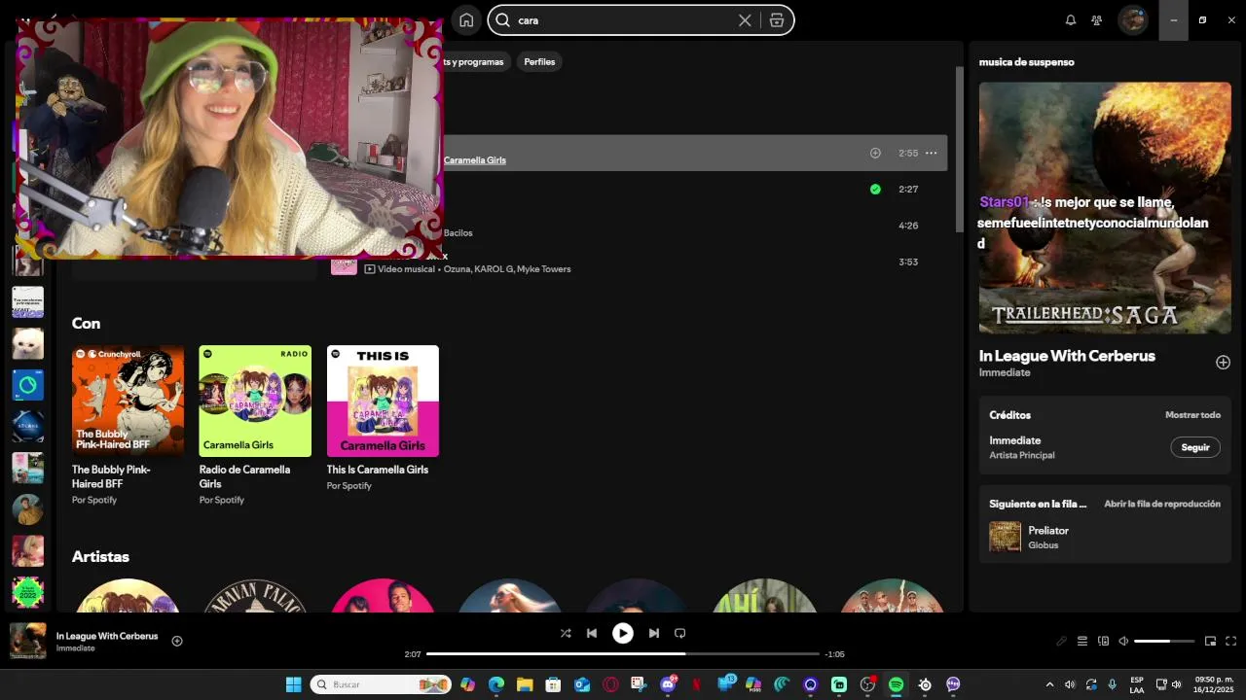Go to Spotify Home via house icon

coord(466,20)
